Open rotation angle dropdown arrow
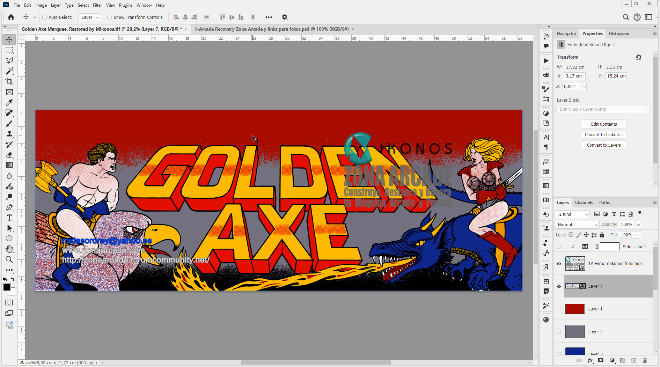 pos(584,87)
